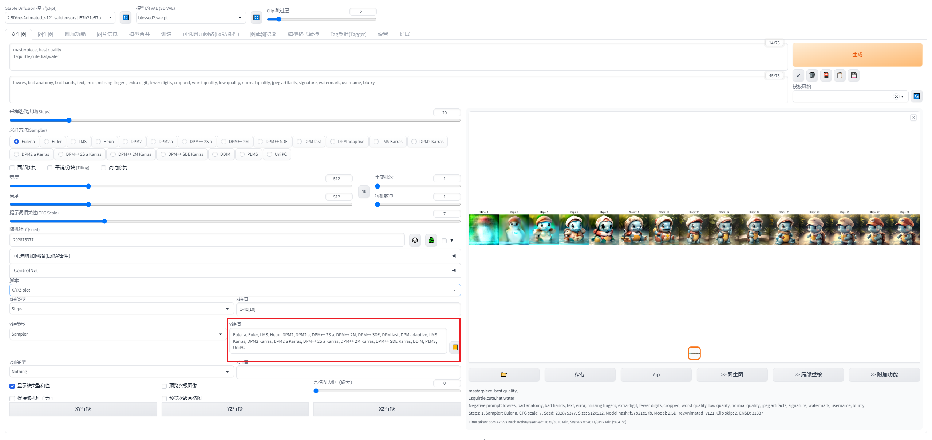This screenshot has width=932, height=440.
Task: Select the Euler a sampler
Action: tap(24, 142)
